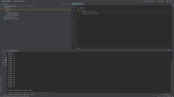Image resolution: width=174 pixels, height=97 pixels.
Task: Open the Project Structure icon in toolbar
Action: (x=170, y=1)
